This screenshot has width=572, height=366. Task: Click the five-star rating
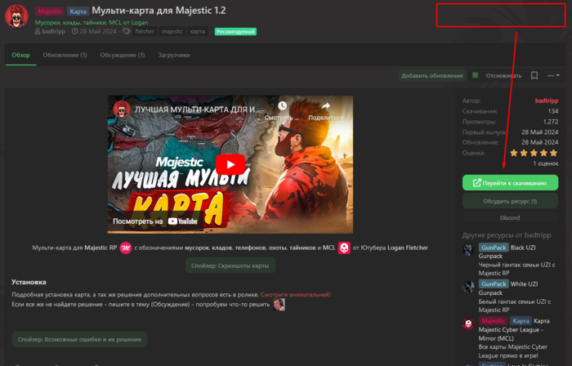point(534,153)
